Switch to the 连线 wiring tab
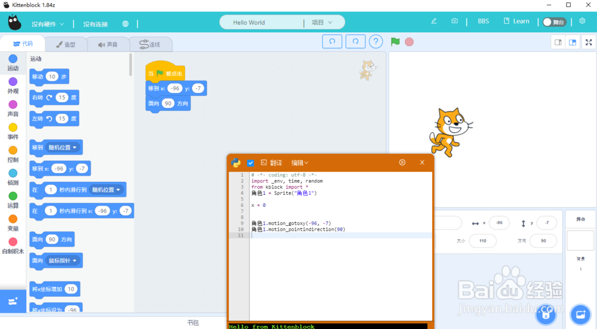 (x=150, y=45)
